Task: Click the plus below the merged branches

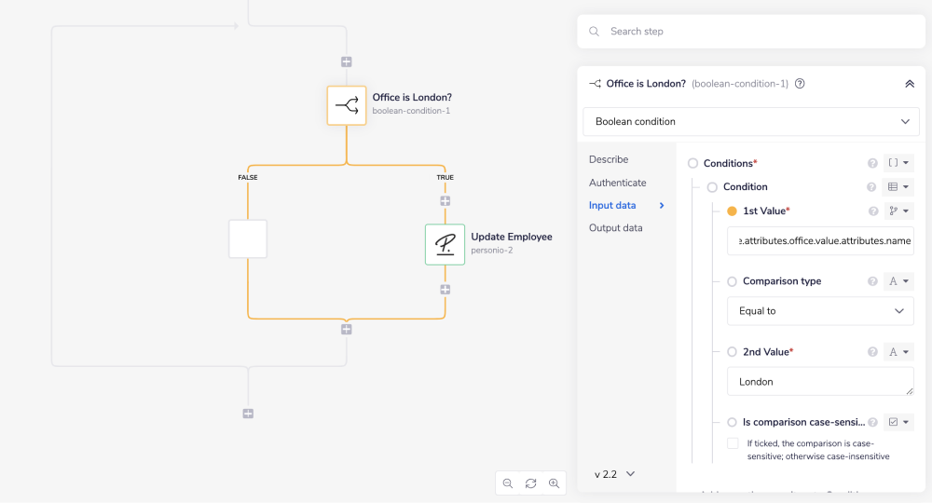Action: [x=346, y=329]
